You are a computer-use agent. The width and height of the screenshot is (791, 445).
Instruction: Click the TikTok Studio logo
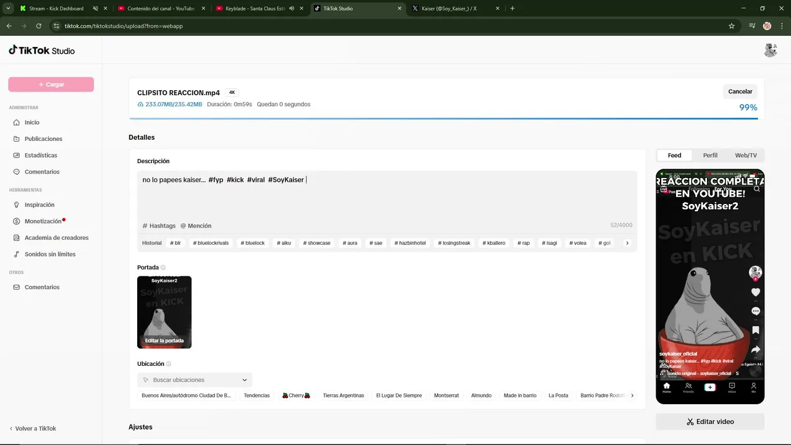point(41,50)
